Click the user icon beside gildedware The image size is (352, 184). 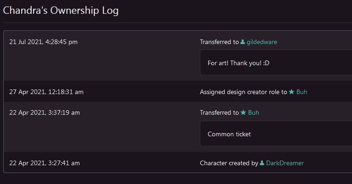[x=243, y=42]
